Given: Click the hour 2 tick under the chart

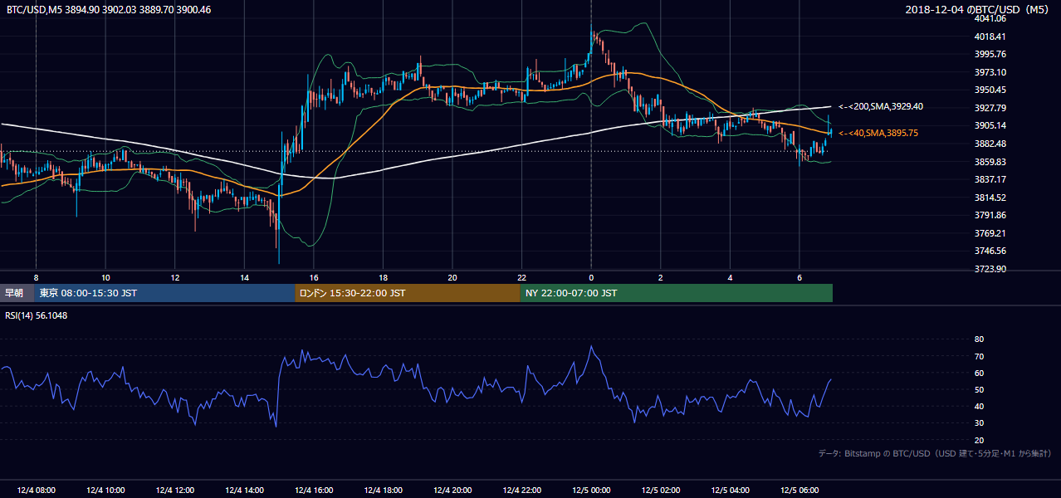Looking at the screenshot, I should point(661,277).
